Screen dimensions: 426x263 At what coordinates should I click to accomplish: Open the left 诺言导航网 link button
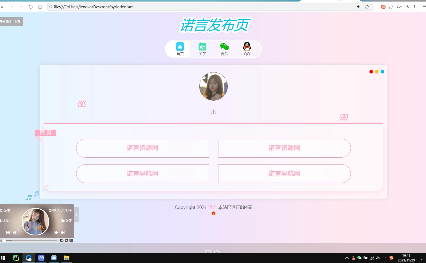(143, 174)
